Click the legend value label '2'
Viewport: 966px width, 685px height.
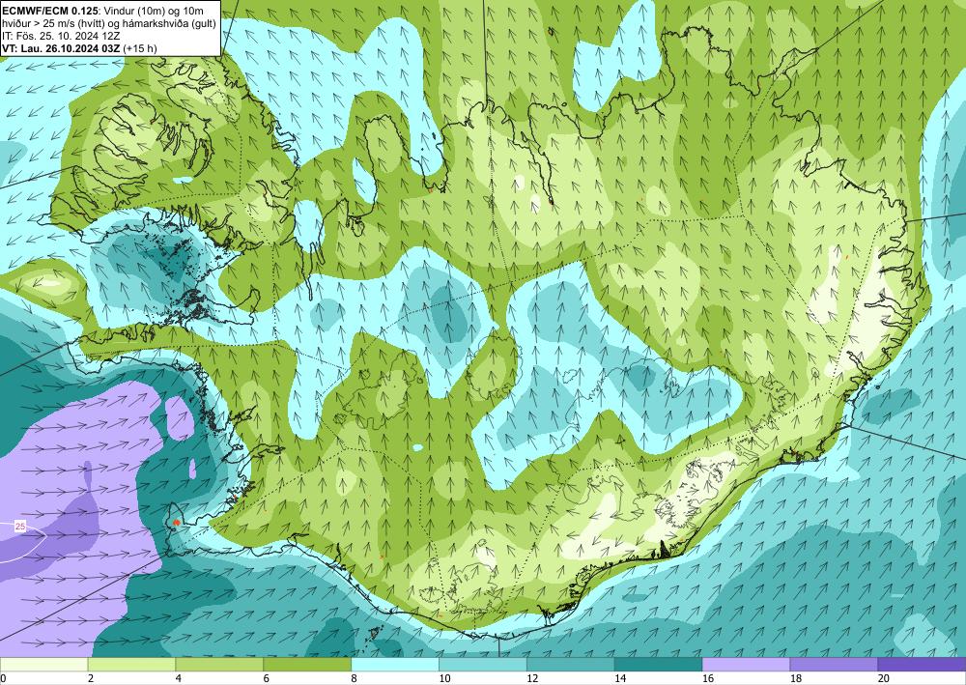(x=91, y=678)
